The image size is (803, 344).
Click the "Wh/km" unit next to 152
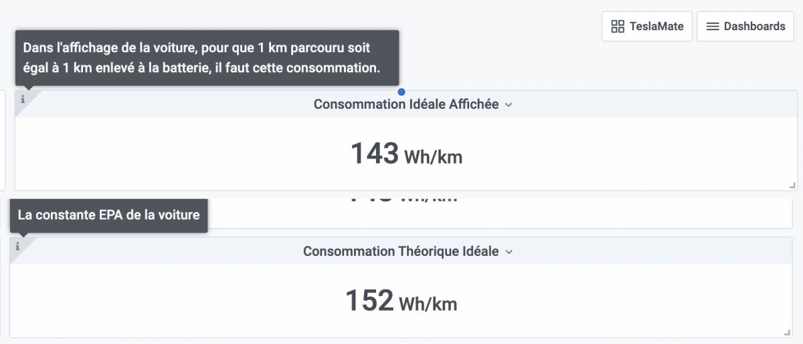pos(428,305)
